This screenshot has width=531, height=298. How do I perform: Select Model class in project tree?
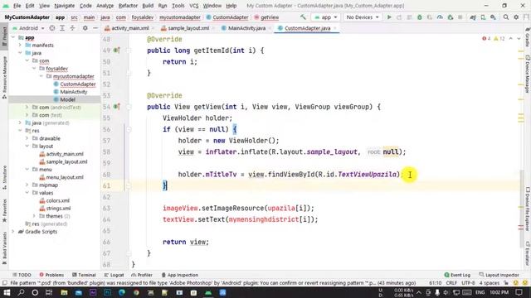(x=67, y=99)
